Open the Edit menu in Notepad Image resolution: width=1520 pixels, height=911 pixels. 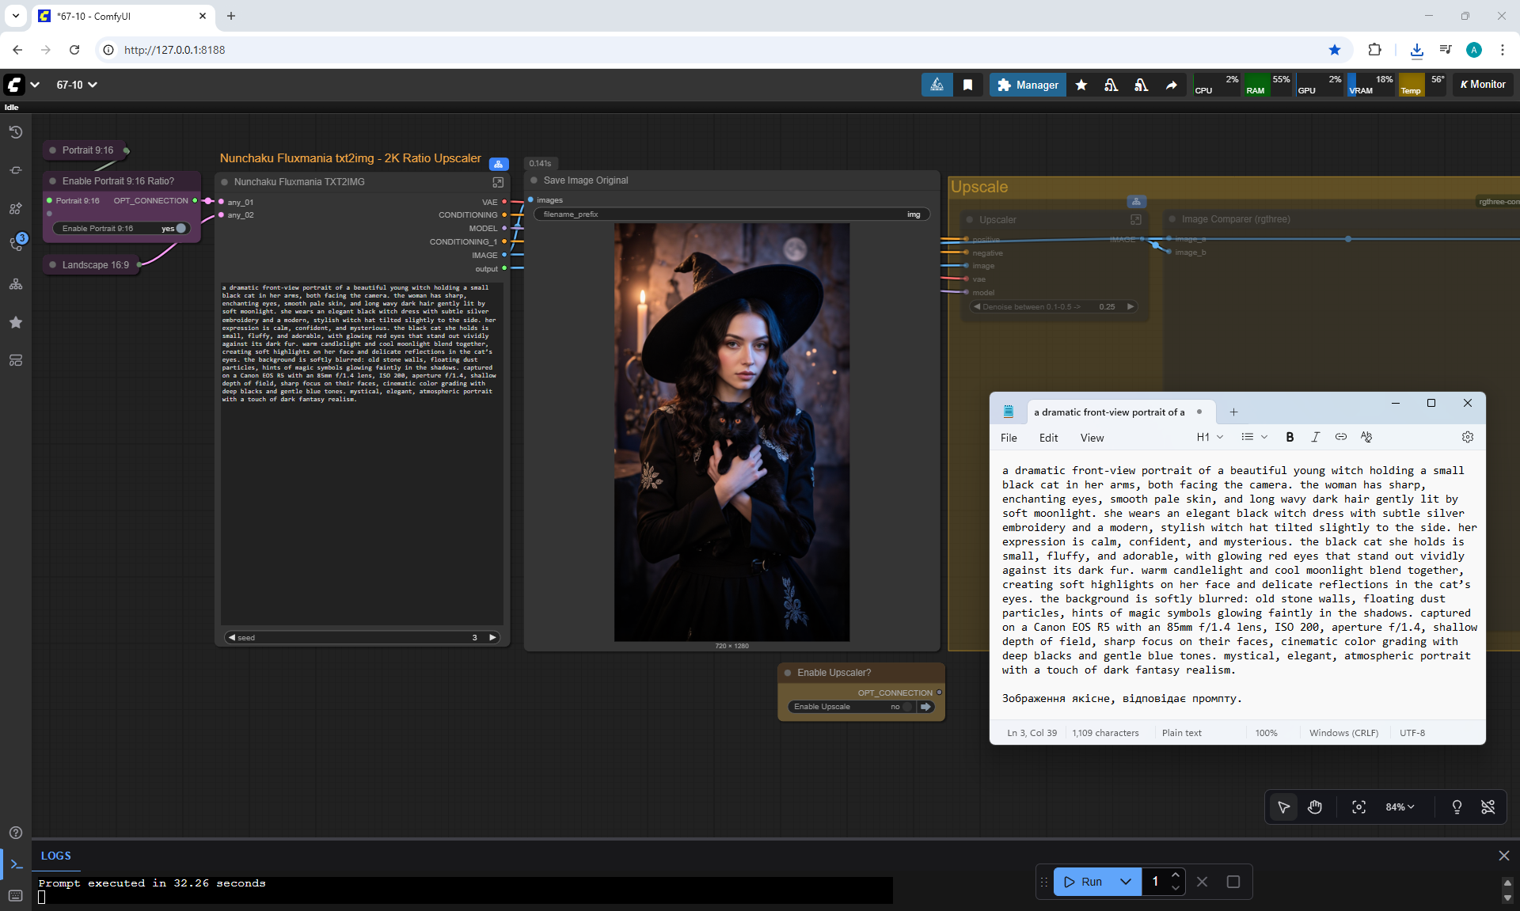point(1048,438)
